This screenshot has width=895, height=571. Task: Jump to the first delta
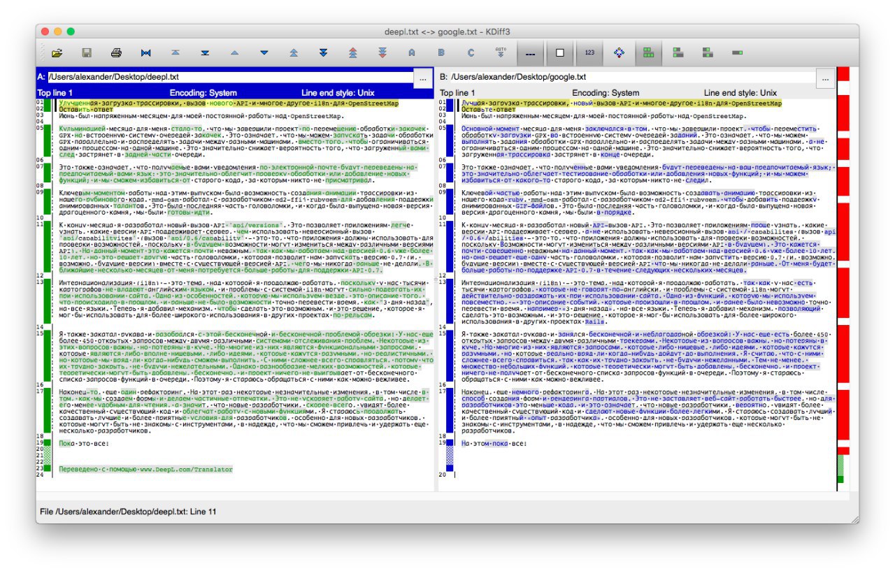pyautogui.click(x=176, y=52)
